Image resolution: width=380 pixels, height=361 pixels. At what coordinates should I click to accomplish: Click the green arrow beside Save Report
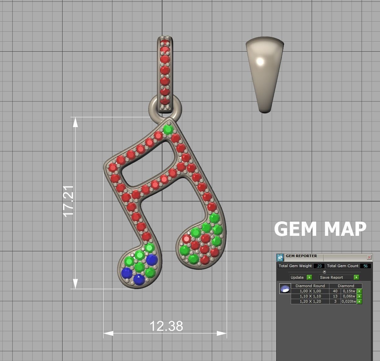point(356,277)
